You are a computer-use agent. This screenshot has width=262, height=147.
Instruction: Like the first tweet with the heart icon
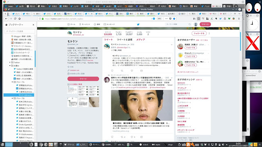coord(132,71)
